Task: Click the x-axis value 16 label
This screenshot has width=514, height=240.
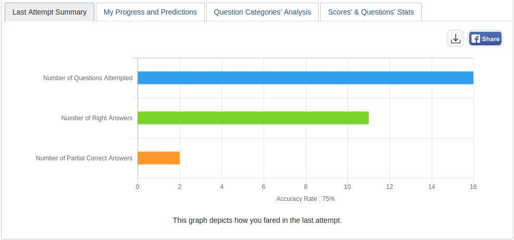Action: [x=473, y=187]
